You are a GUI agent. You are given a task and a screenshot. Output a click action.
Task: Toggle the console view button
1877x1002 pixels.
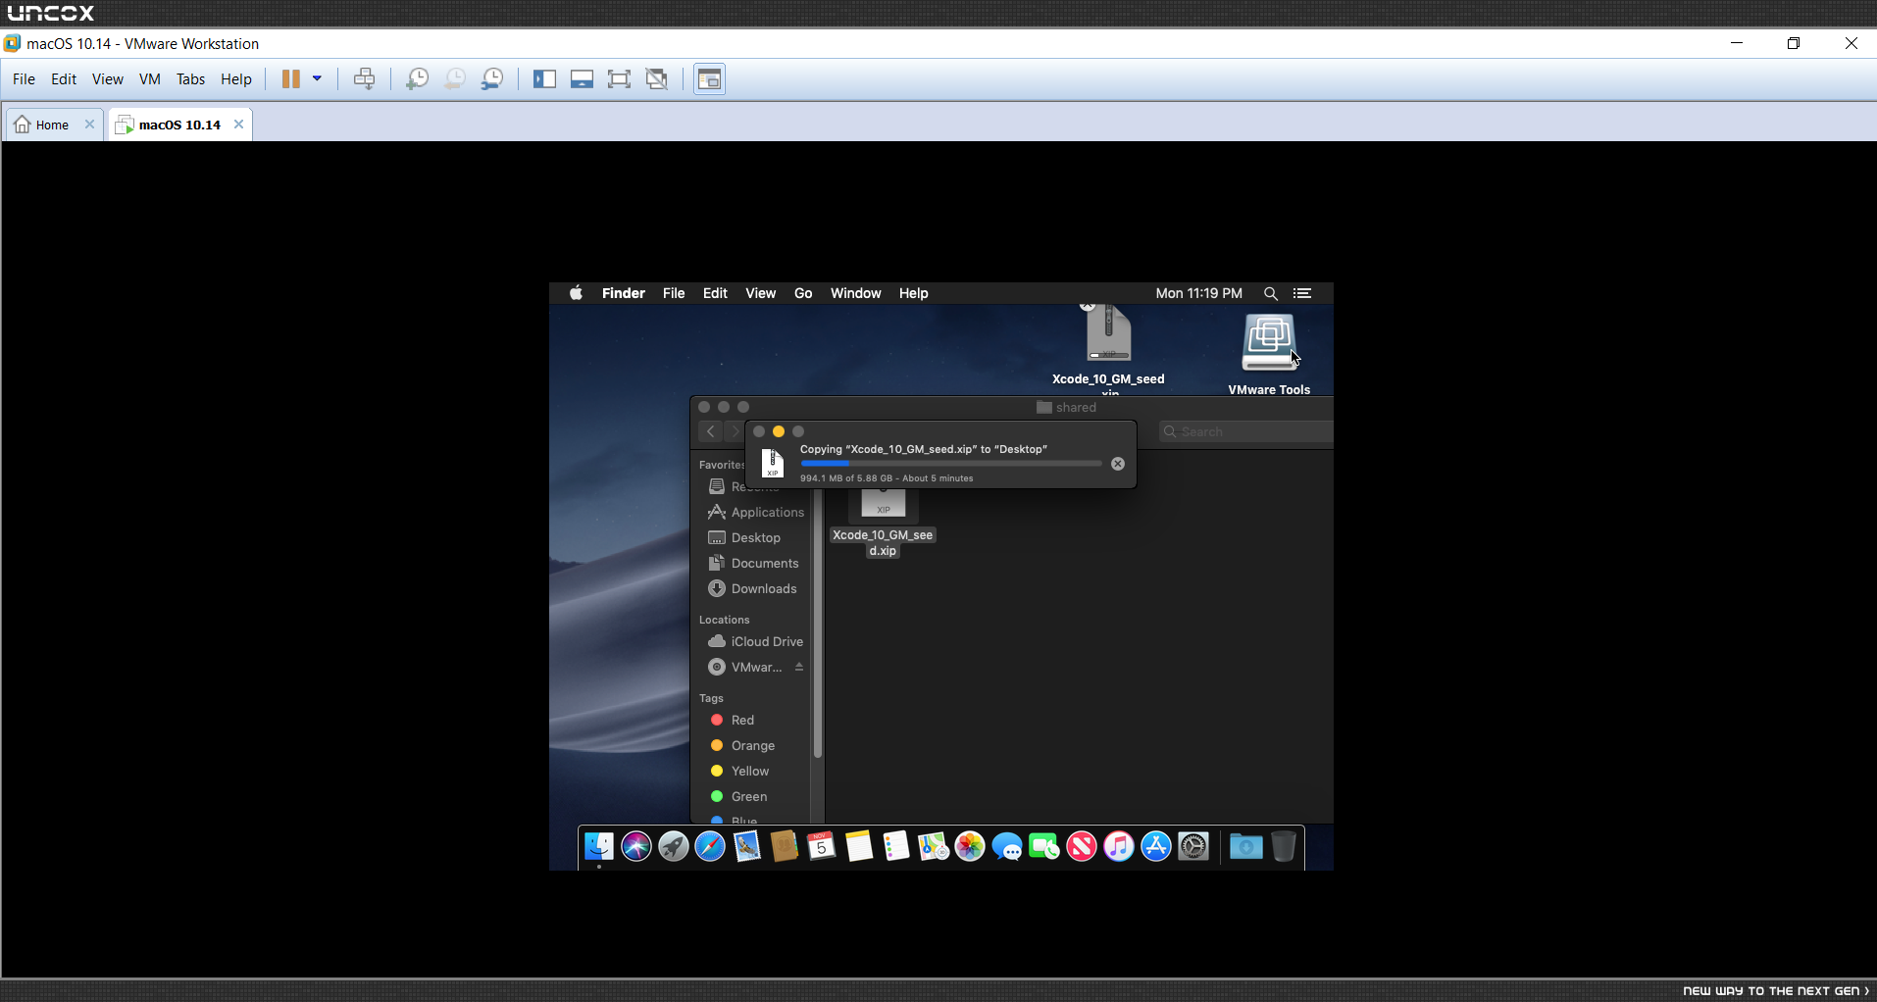coord(709,79)
